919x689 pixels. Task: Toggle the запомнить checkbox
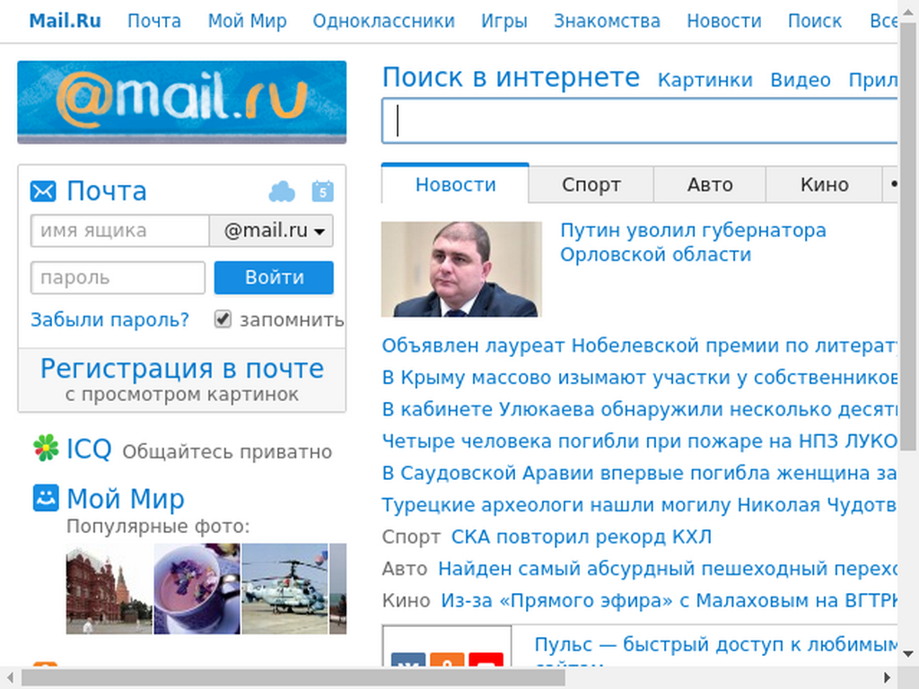point(223,319)
